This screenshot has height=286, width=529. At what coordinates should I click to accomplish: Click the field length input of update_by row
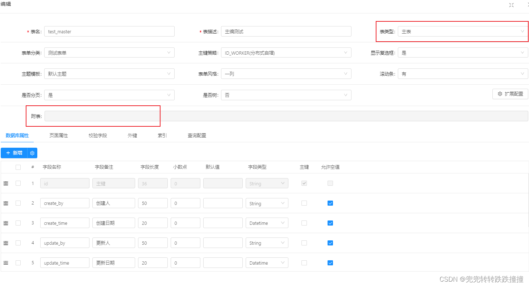pyautogui.click(x=153, y=243)
